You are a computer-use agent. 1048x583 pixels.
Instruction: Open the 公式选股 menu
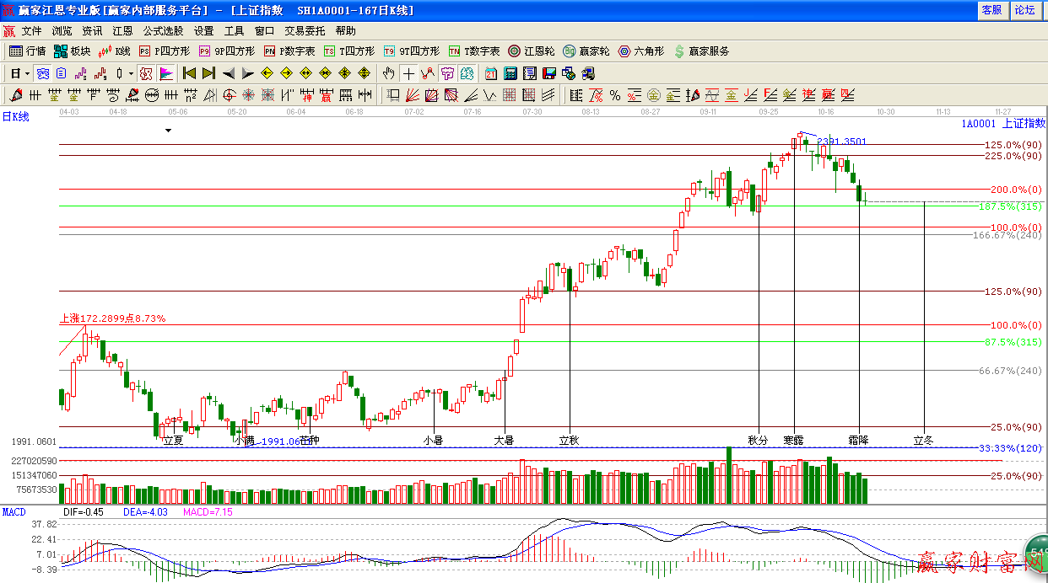click(163, 30)
